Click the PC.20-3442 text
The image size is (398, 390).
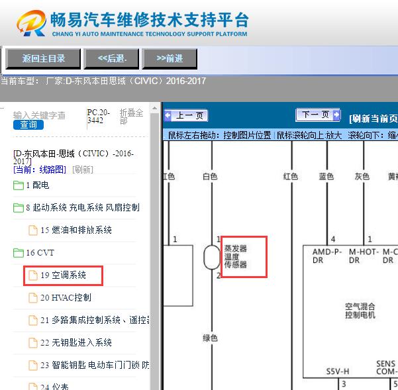99,117
